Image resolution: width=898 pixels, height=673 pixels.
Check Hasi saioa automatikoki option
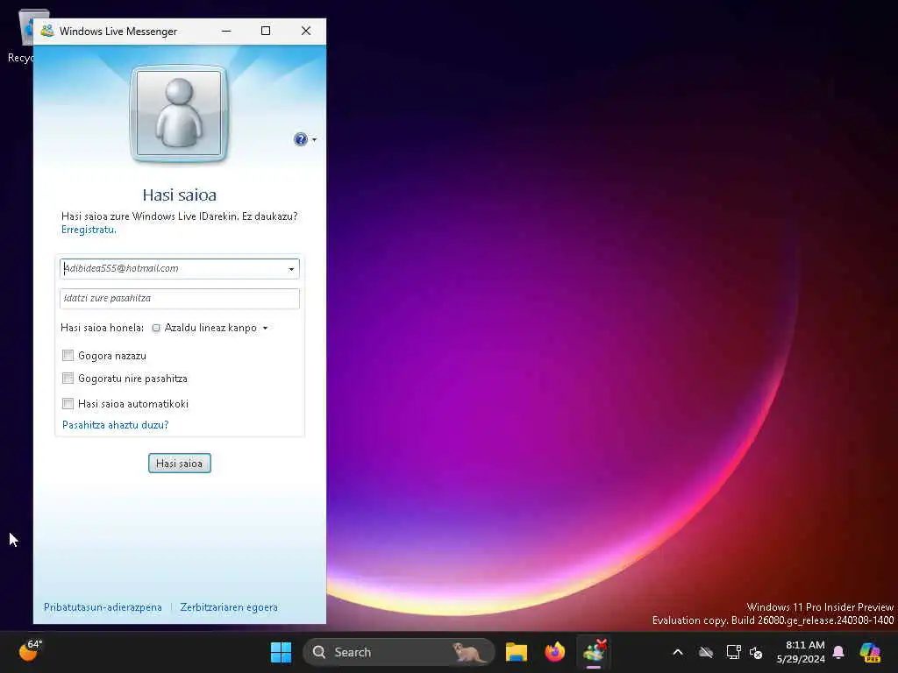click(x=68, y=403)
